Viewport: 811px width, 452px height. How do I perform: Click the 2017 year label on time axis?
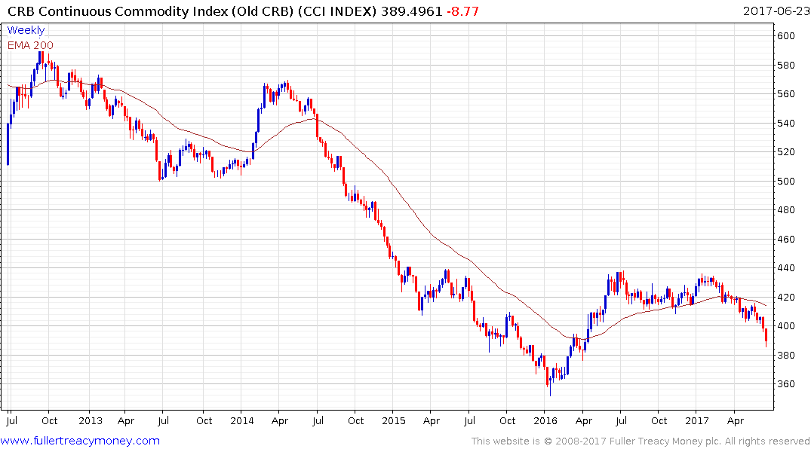(696, 420)
